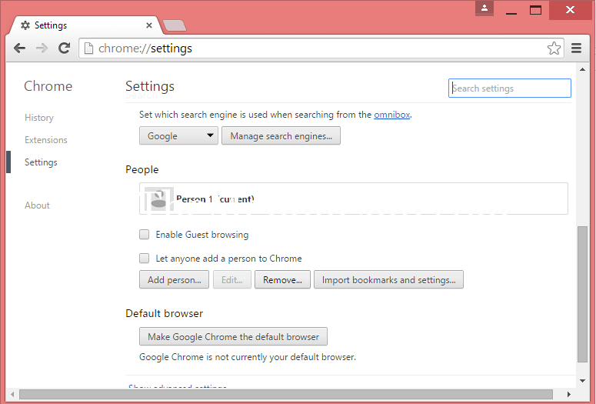Image resolution: width=596 pixels, height=404 pixels.
Task: Click the Person 1 avatar icon
Action: tap(158, 199)
